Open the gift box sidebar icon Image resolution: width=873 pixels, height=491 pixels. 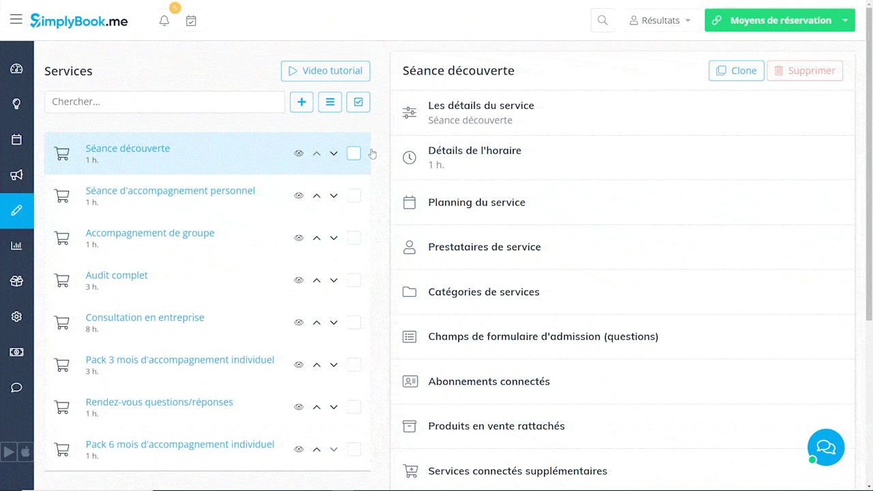(x=17, y=282)
